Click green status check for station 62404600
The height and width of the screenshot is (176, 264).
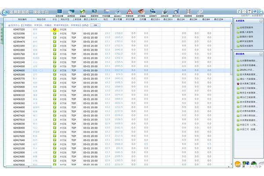point(55,70)
